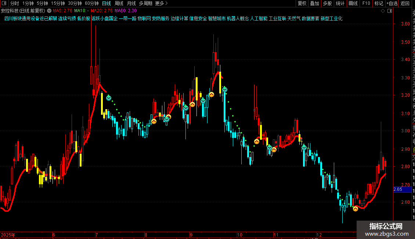This screenshot has width=415, height=239.
Task: Open the 一带一路 concept tag
Action: (x=127, y=18)
